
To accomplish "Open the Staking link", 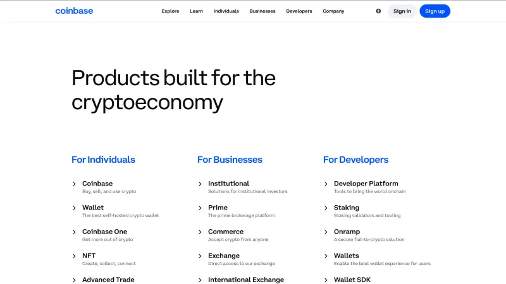I will coord(346,208).
